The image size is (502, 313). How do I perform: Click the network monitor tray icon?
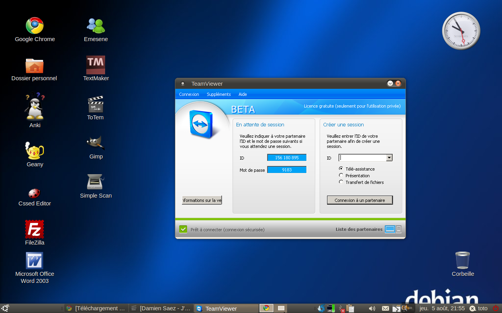tap(331, 308)
